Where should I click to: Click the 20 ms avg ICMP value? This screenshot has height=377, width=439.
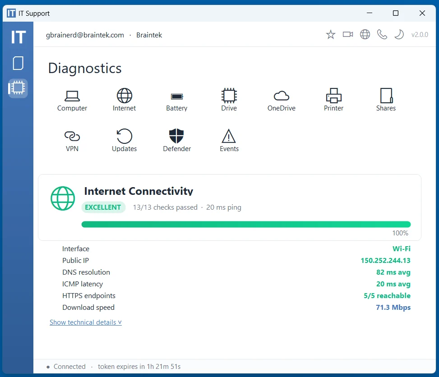[x=393, y=284]
